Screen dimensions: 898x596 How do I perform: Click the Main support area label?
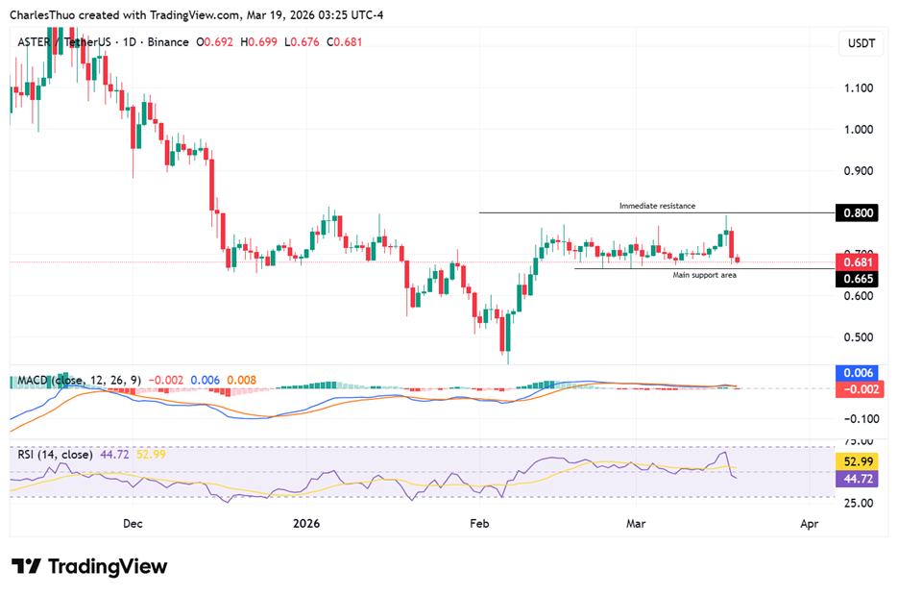pos(704,275)
